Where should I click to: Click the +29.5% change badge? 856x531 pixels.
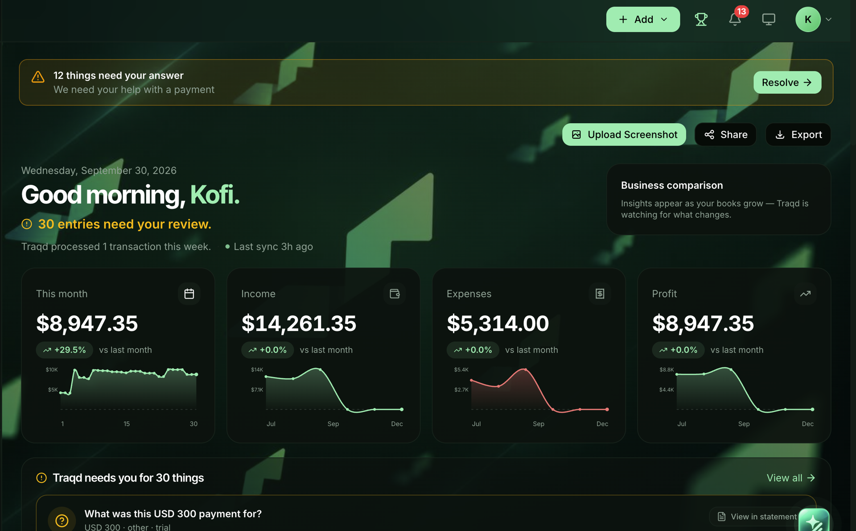point(64,350)
